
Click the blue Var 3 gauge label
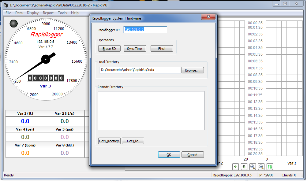tap(45, 86)
